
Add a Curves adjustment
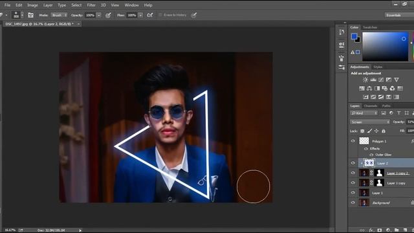tap(381, 80)
